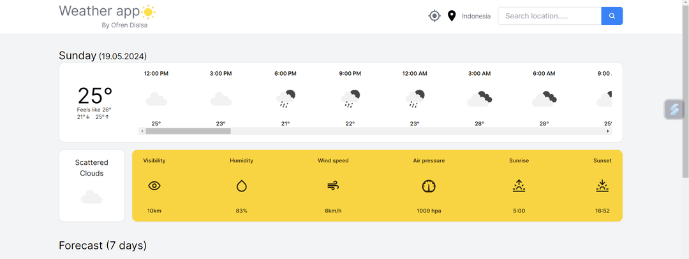Click the 6:00 PM time label
Screen dimensions: 689x259
tap(285, 74)
